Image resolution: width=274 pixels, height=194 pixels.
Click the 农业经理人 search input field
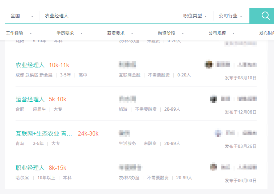pos(109,16)
